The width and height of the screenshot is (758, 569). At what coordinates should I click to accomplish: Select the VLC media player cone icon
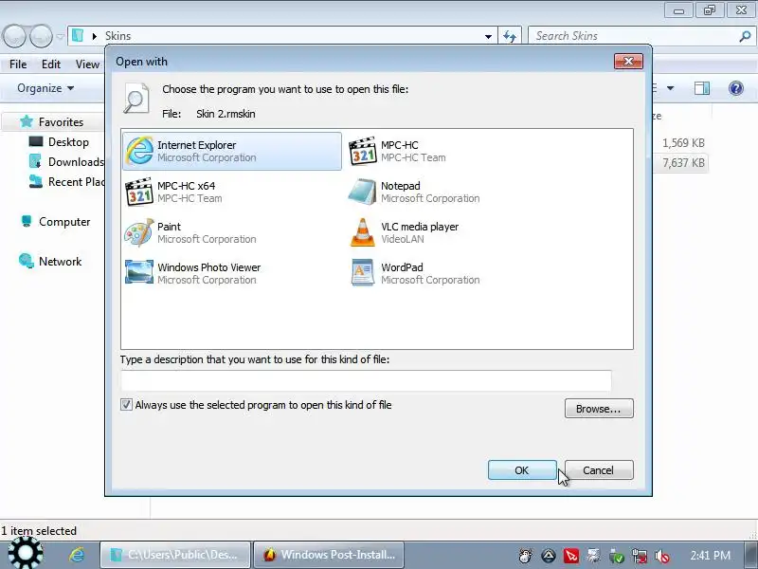[x=363, y=232]
